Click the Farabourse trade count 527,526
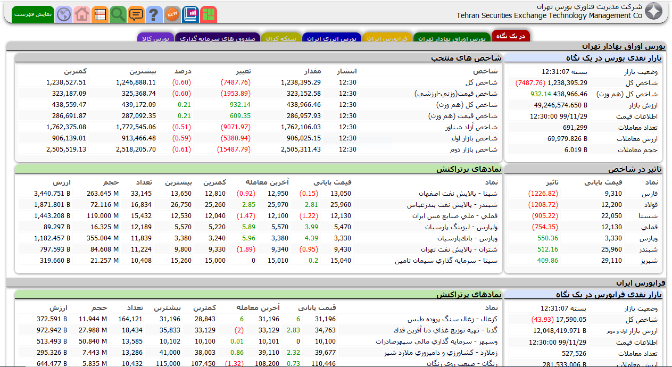 574,353
